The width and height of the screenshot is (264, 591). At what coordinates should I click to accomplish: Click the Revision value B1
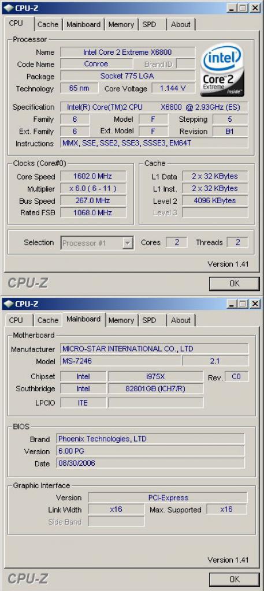coord(230,132)
